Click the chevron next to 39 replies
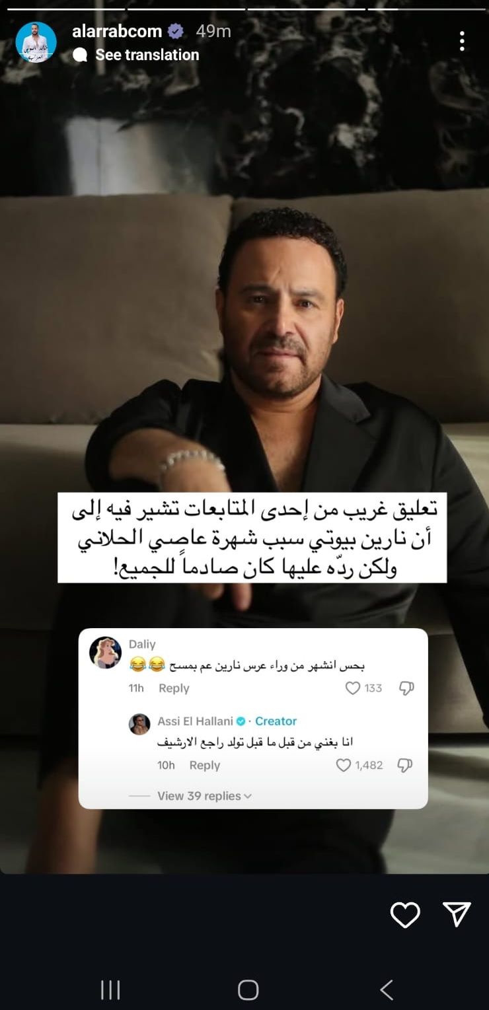This screenshot has width=489, height=1010. point(248,796)
